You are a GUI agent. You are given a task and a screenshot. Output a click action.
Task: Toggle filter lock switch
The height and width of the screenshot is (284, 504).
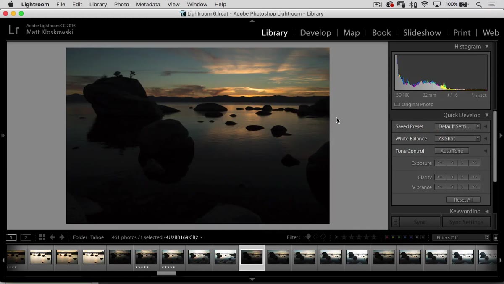point(496,238)
